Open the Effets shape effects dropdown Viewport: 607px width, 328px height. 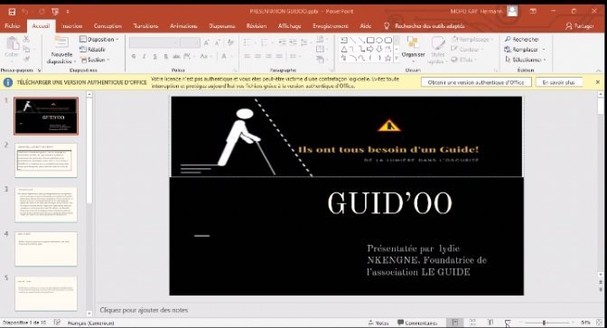[x=463, y=60]
